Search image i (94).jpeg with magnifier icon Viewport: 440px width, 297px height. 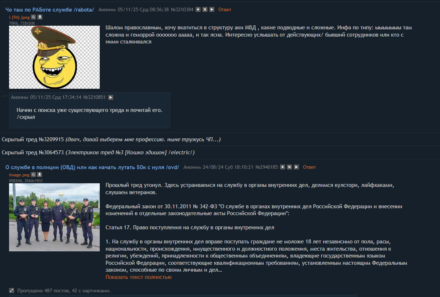click(33, 17)
